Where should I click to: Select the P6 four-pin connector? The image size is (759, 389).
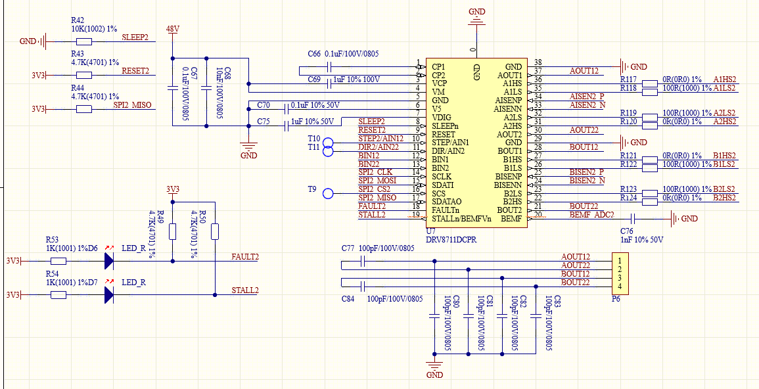point(620,274)
